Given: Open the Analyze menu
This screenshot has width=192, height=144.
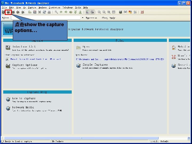Looking at the screenshot, I should (42, 7).
